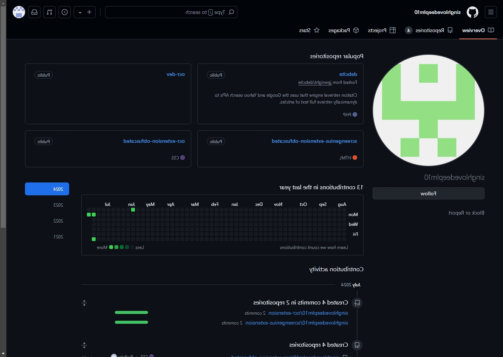Open the ocr-dev repository
Screen dimensions: 503x357
[x=176, y=74]
